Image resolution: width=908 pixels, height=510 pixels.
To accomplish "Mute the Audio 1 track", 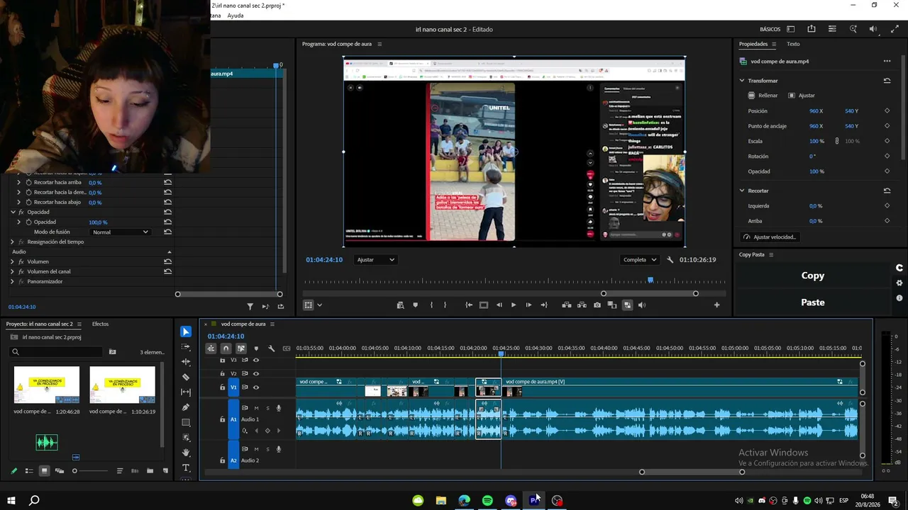I will [x=257, y=408].
